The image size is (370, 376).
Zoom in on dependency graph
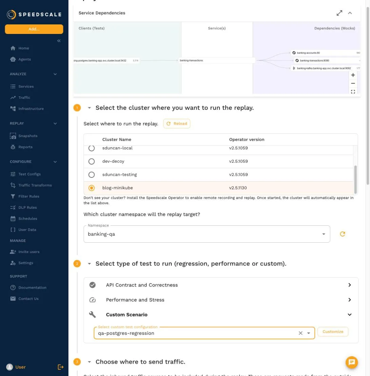tap(353, 75)
